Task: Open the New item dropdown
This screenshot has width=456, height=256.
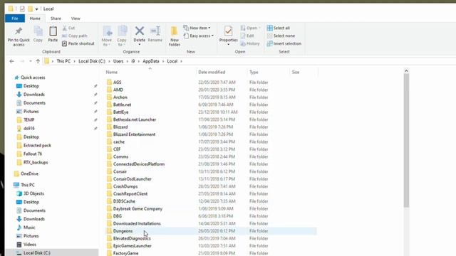Action: tap(197, 28)
